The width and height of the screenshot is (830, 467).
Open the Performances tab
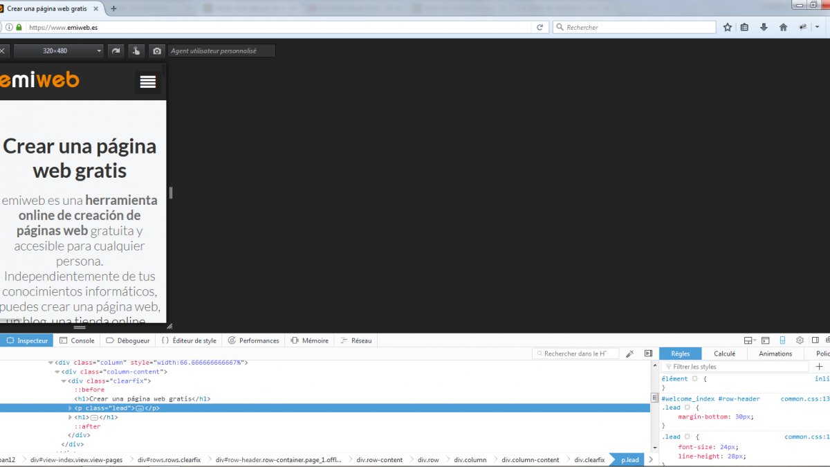click(x=253, y=340)
